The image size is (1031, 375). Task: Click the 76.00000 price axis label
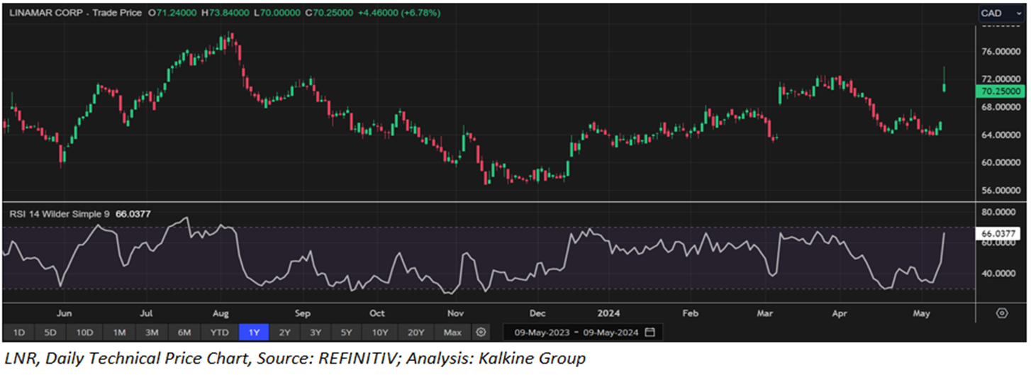[x=1001, y=52]
